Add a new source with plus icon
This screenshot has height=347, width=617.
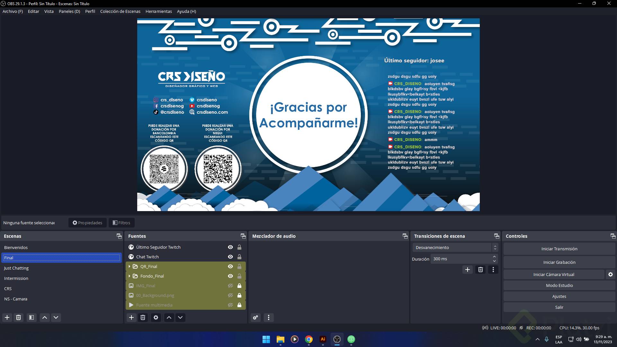pyautogui.click(x=131, y=317)
